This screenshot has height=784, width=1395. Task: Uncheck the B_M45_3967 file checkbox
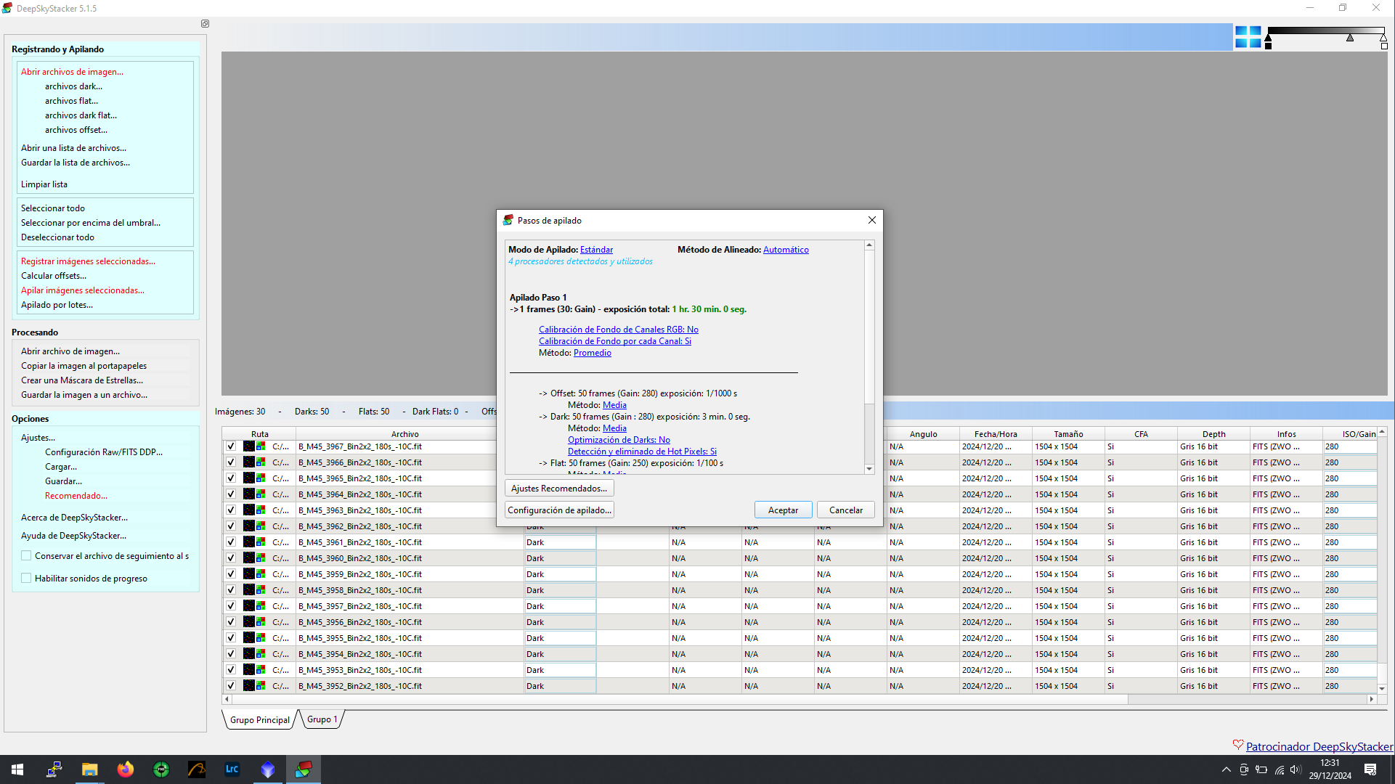(231, 446)
